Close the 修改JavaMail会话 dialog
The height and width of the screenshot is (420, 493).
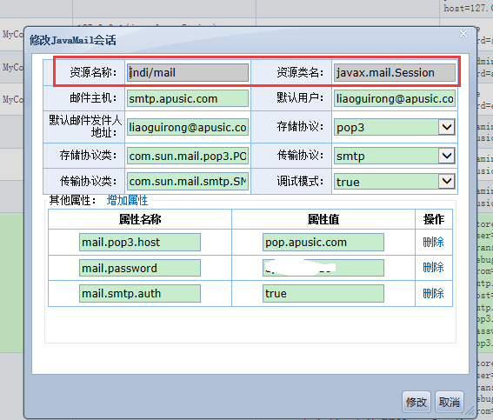coord(463,34)
